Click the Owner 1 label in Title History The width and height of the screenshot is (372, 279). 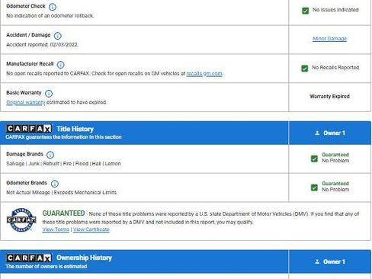(334, 133)
